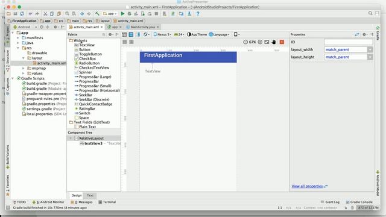Open the Terminal tool window

[107, 202]
